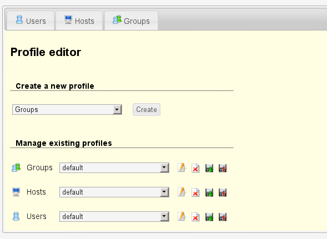Click the red-arrow export icon for Groups
The image size is (327, 239).
223,168
